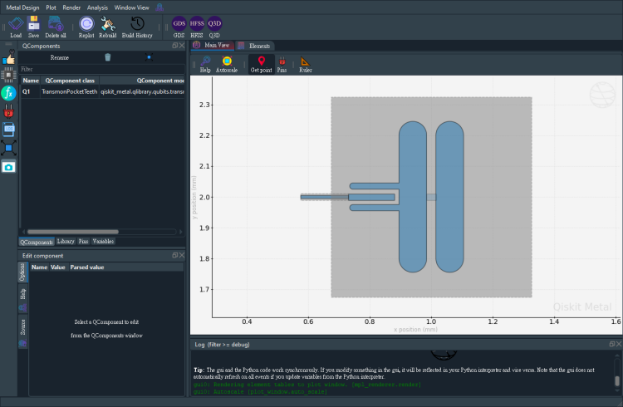The image size is (623, 407).
Task: Click the Rename button
Action: 60,57
